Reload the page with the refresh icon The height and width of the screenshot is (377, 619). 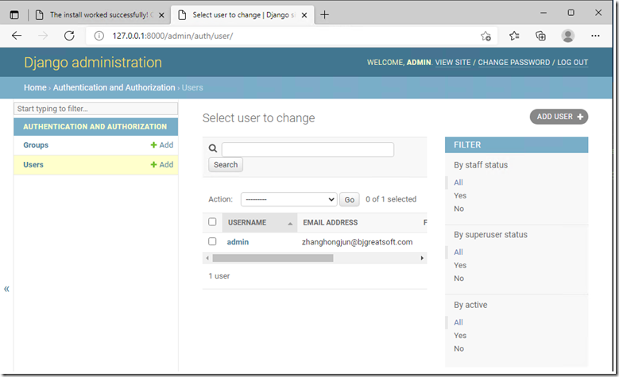click(69, 36)
